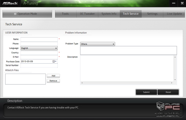Click the Name input field
Screen dimensions: 186x120
[x=39, y=39]
